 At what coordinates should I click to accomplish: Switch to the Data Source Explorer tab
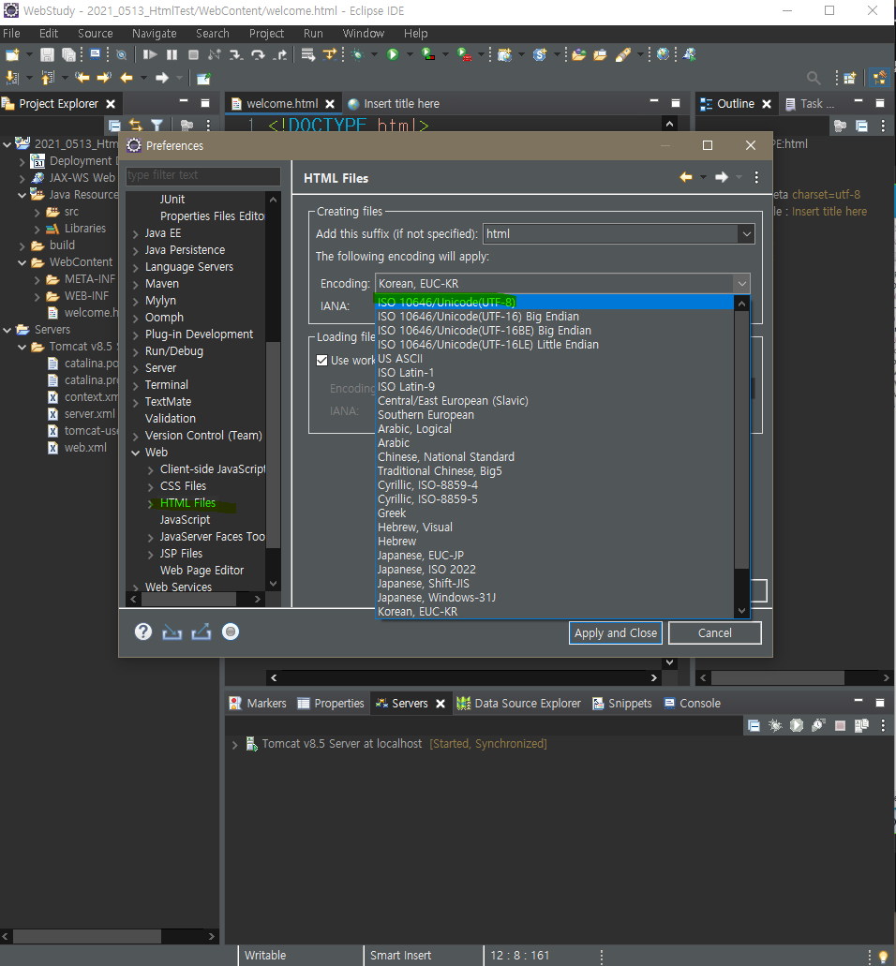click(519, 703)
